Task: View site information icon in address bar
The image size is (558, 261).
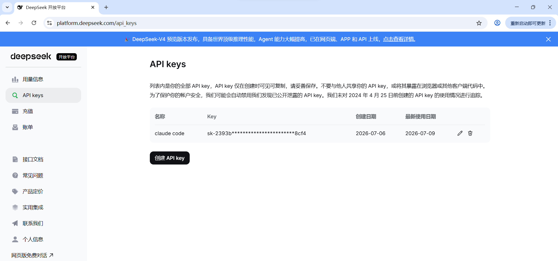Action: 49,23
